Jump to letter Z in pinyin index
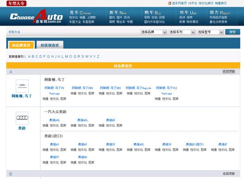 click(98, 57)
